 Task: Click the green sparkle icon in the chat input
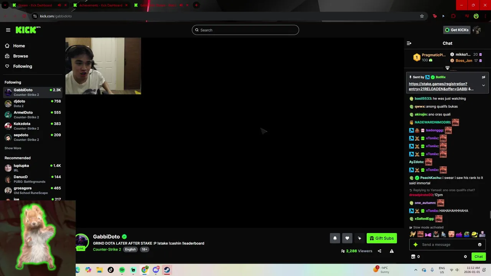tap(415, 245)
